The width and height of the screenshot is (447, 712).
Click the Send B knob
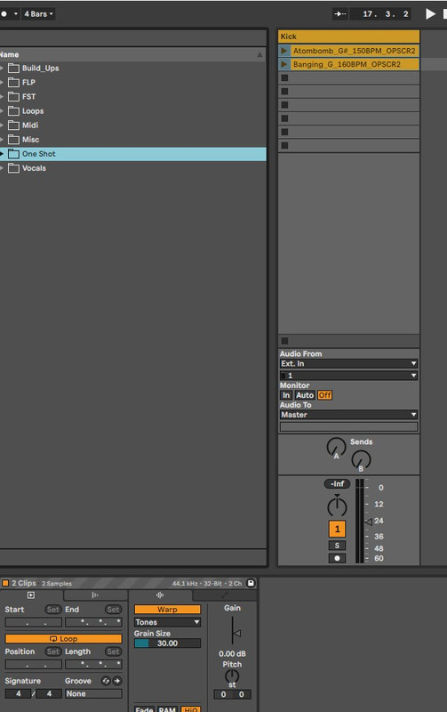coord(361,460)
